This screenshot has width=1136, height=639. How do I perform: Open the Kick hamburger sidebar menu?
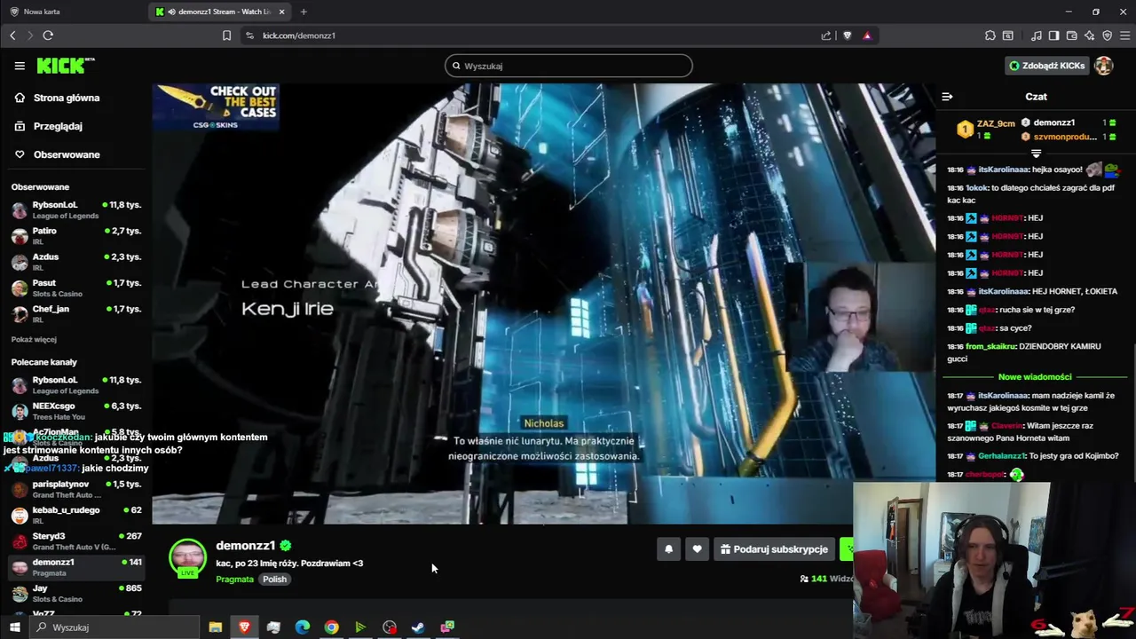[20, 66]
